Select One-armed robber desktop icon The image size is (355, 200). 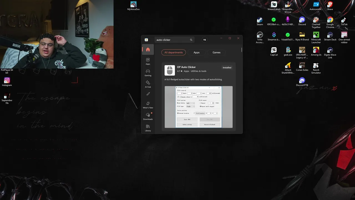click(x=344, y=38)
